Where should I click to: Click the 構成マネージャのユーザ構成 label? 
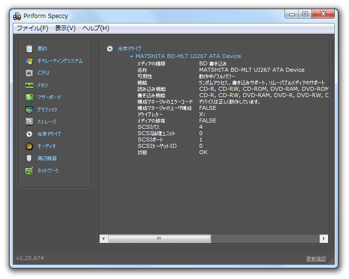(x=164, y=108)
